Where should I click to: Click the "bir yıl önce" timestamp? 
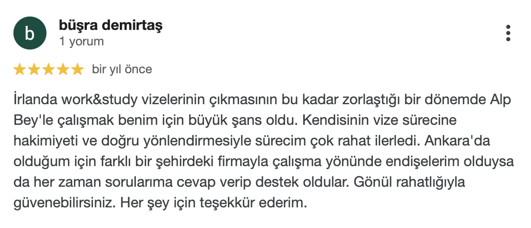coord(122,69)
